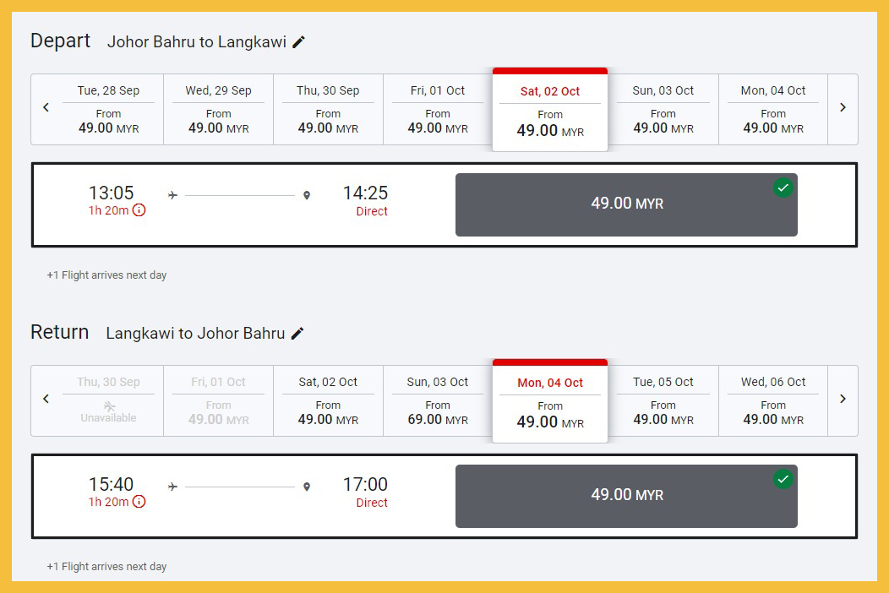Show earlier return dates
This screenshot has height=593, width=889.
point(46,400)
